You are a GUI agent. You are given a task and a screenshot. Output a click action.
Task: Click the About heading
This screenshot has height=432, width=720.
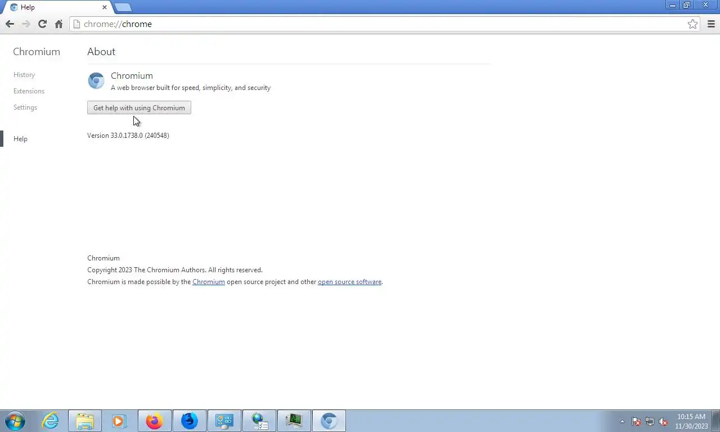[x=101, y=52]
